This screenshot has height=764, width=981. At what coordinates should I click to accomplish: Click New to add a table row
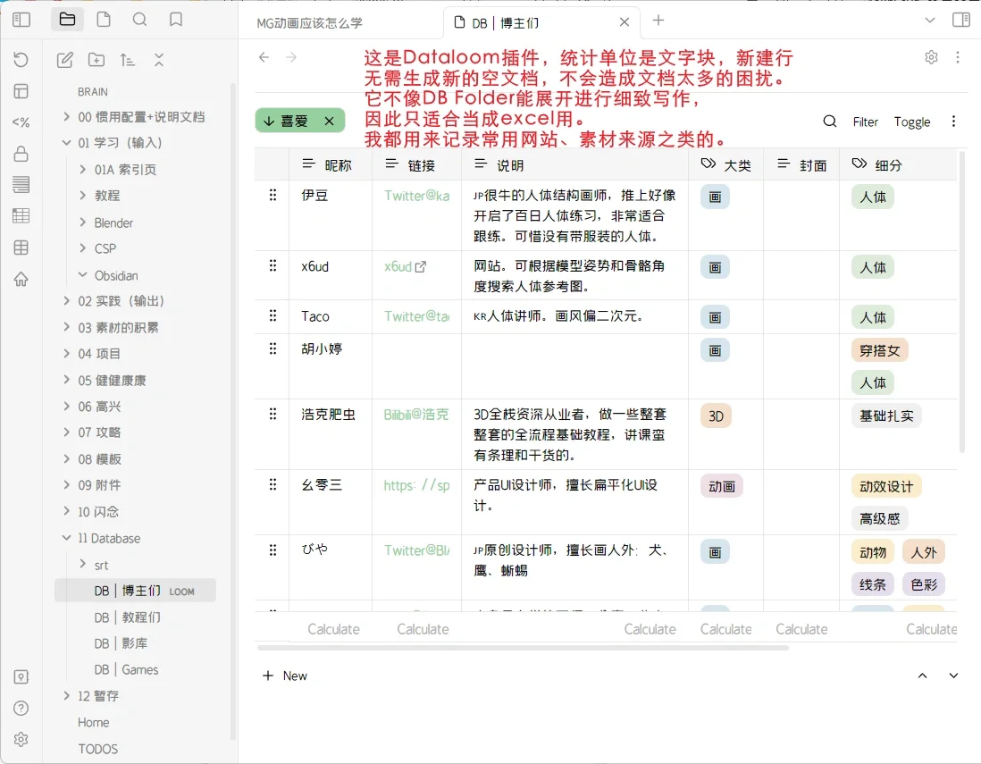tap(286, 676)
